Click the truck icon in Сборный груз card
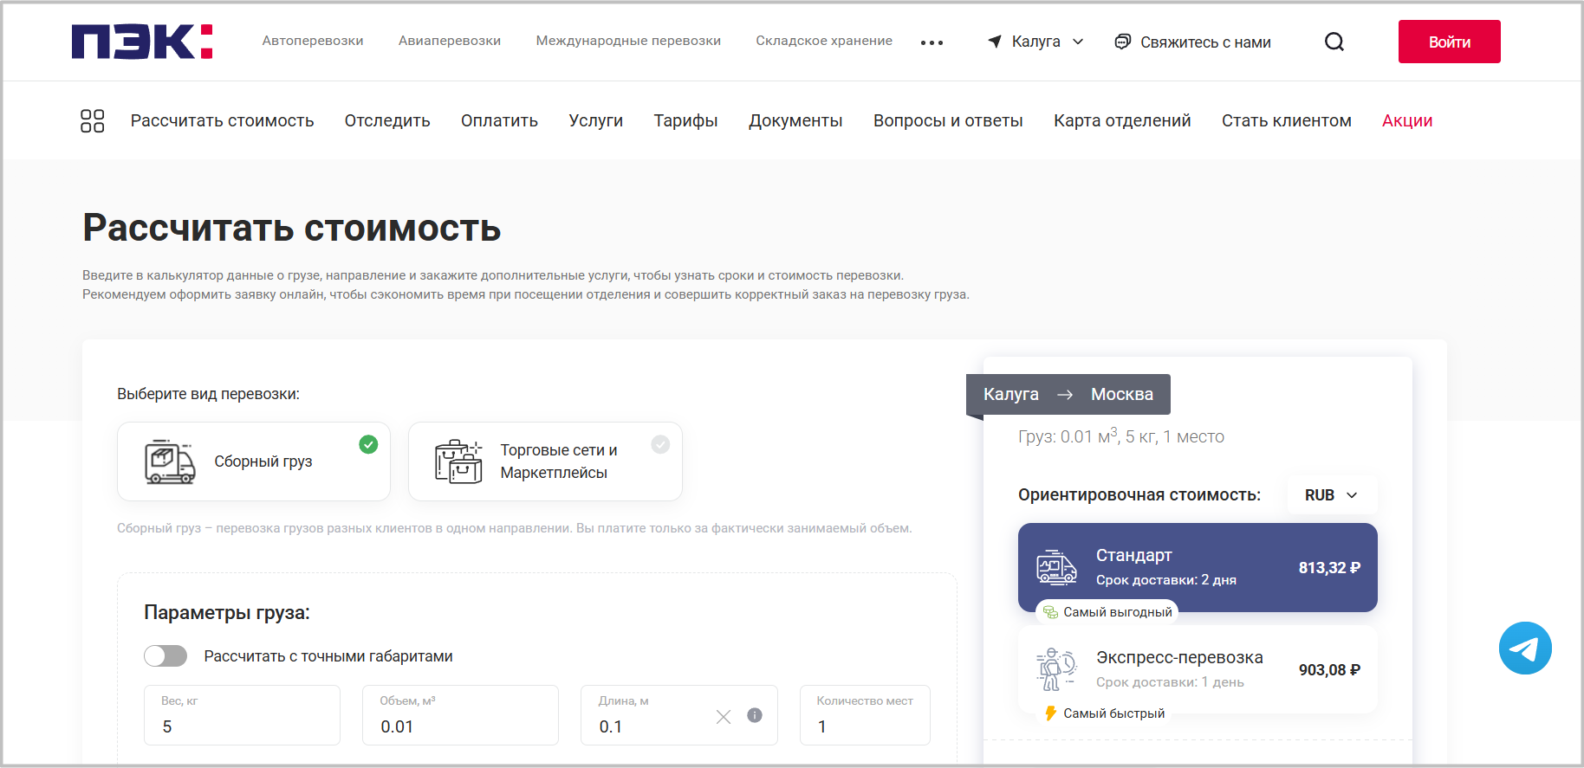 click(x=170, y=461)
